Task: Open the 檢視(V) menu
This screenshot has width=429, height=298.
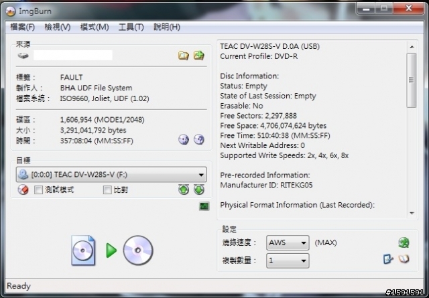Action: pos(58,27)
